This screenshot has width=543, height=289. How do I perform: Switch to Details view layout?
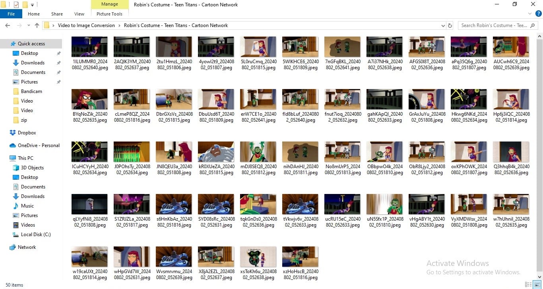(528, 285)
